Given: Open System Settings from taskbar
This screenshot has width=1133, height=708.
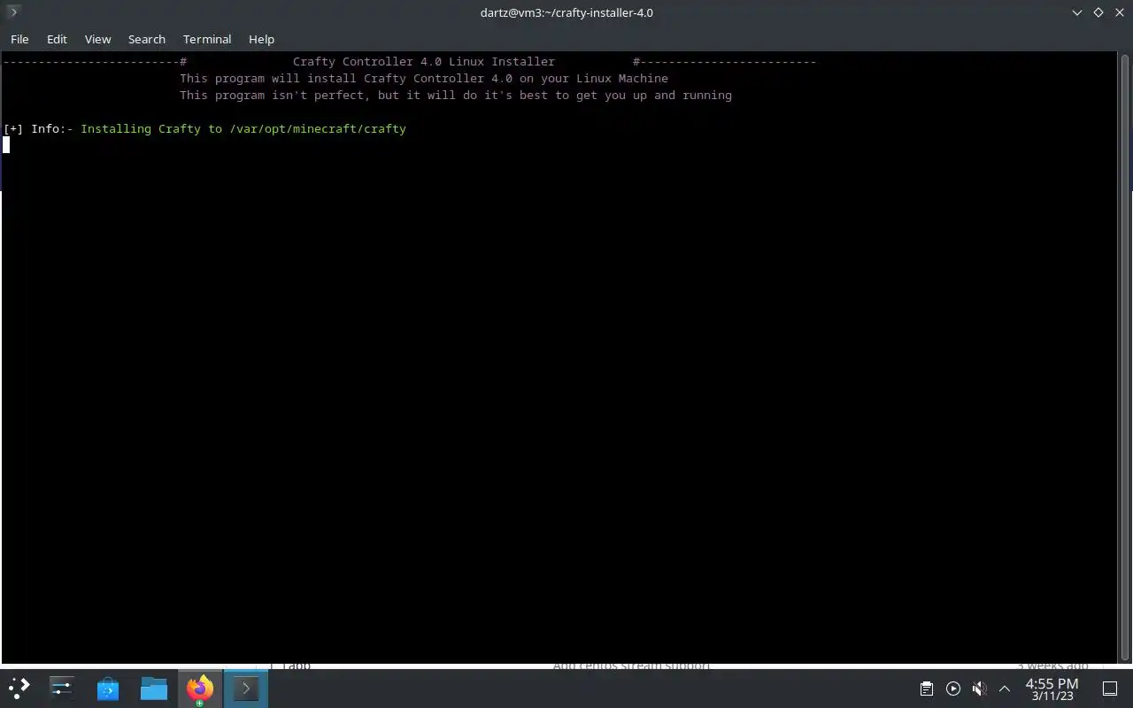Looking at the screenshot, I should pos(62,688).
